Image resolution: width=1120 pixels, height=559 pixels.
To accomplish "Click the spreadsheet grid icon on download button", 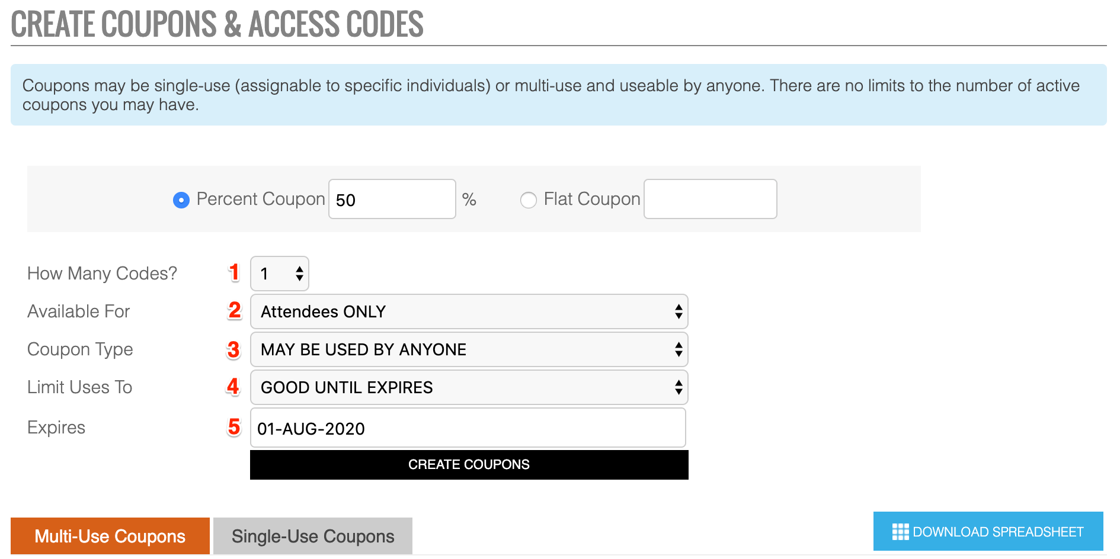I will click(900, 532).
